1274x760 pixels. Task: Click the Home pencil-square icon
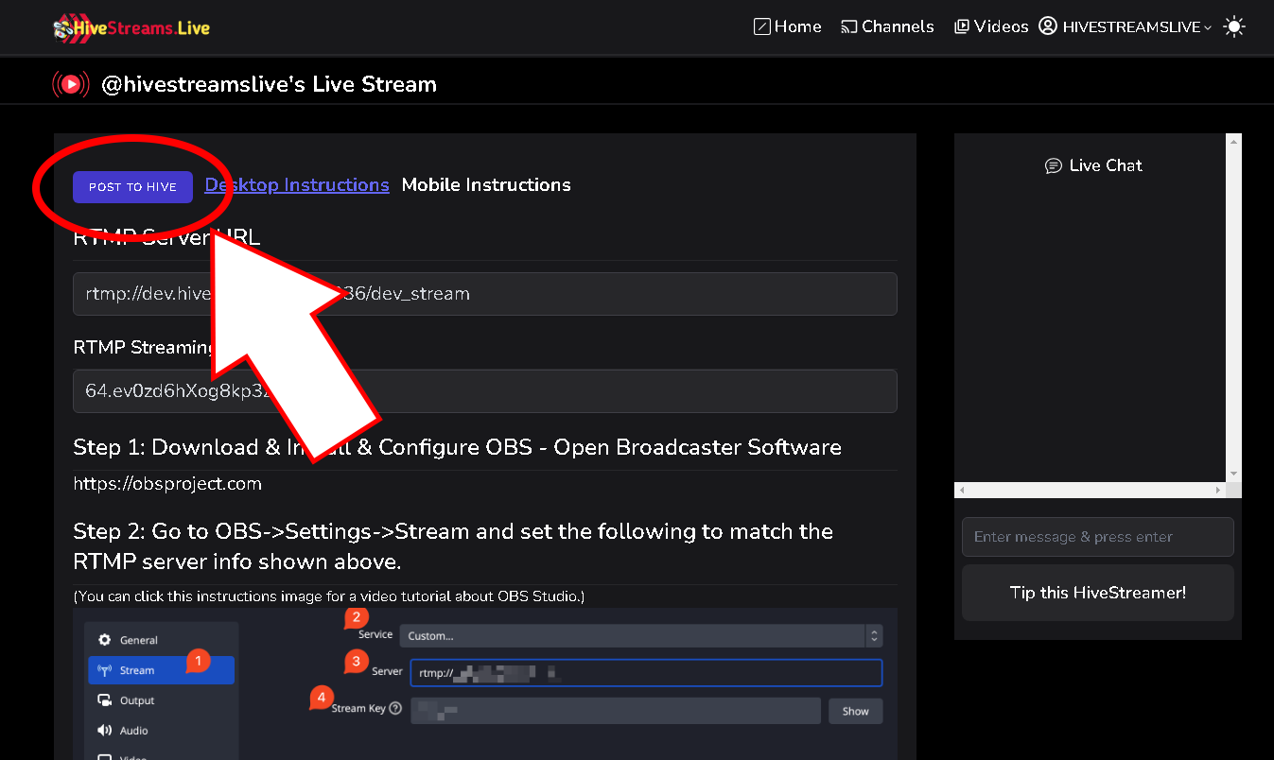click(762, 26)
